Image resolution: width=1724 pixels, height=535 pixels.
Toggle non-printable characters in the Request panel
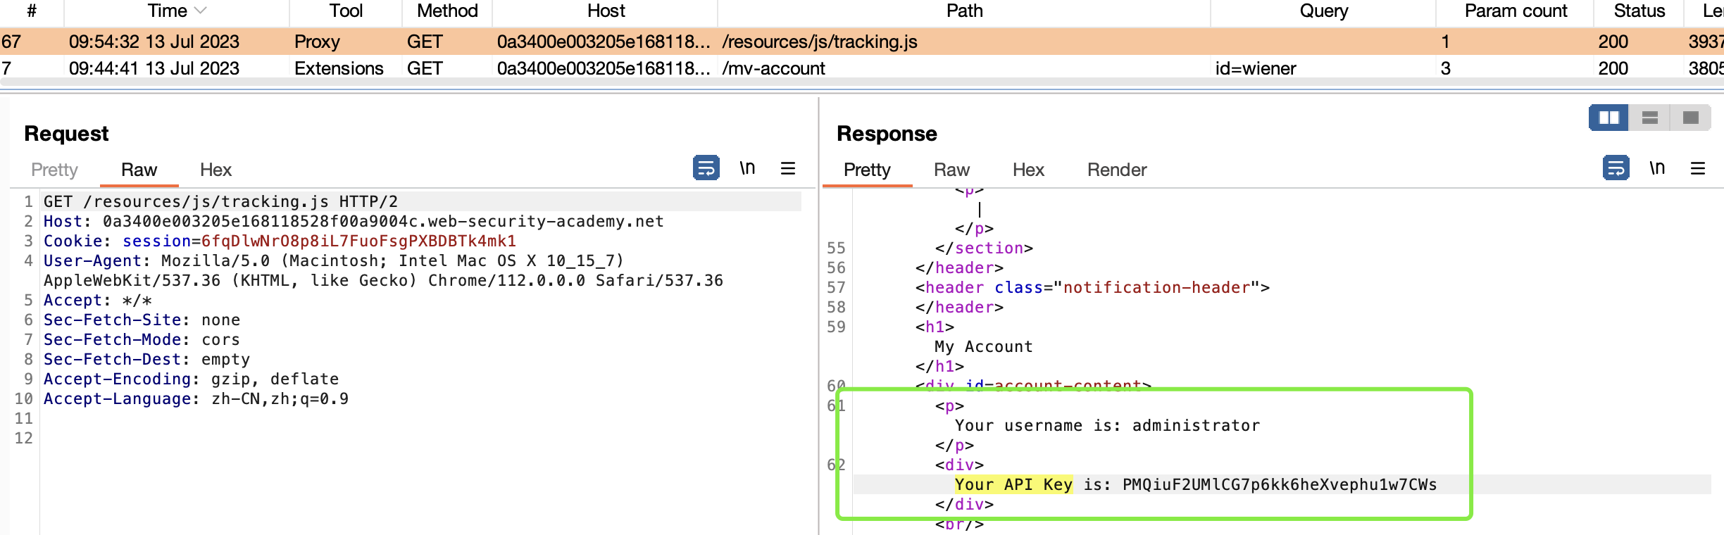747,168
